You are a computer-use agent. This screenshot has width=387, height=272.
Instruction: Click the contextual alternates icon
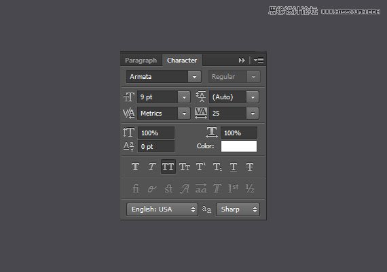[152, 189]
